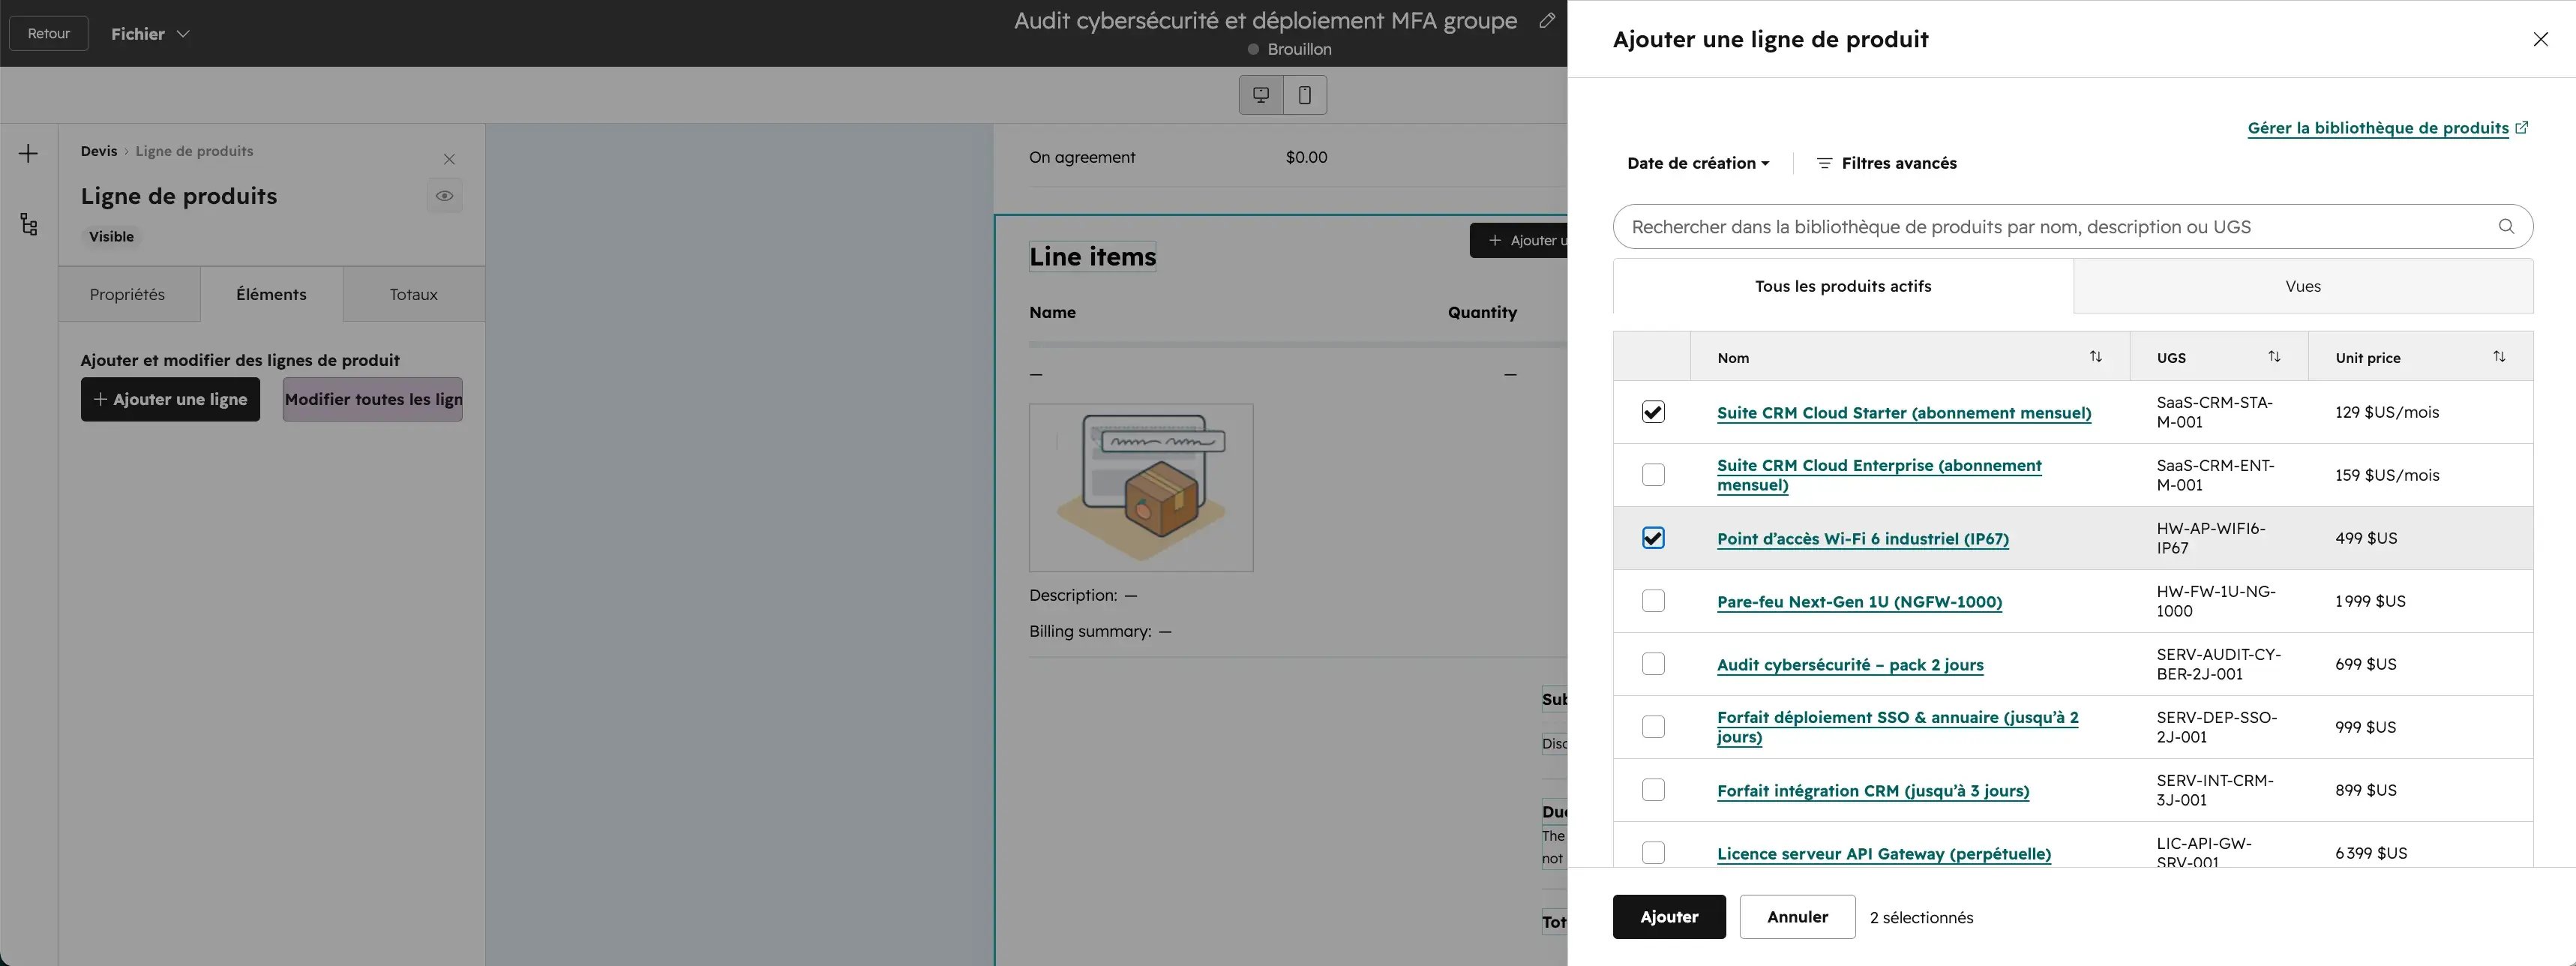The image size is (2576, 966).
Task: Toggle visibility eye for Ligne de produits
Action: coord(444,196)
